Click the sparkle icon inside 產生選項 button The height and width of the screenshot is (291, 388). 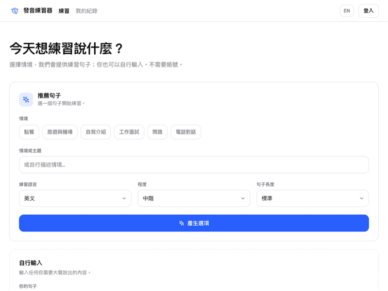click(182, 223)
